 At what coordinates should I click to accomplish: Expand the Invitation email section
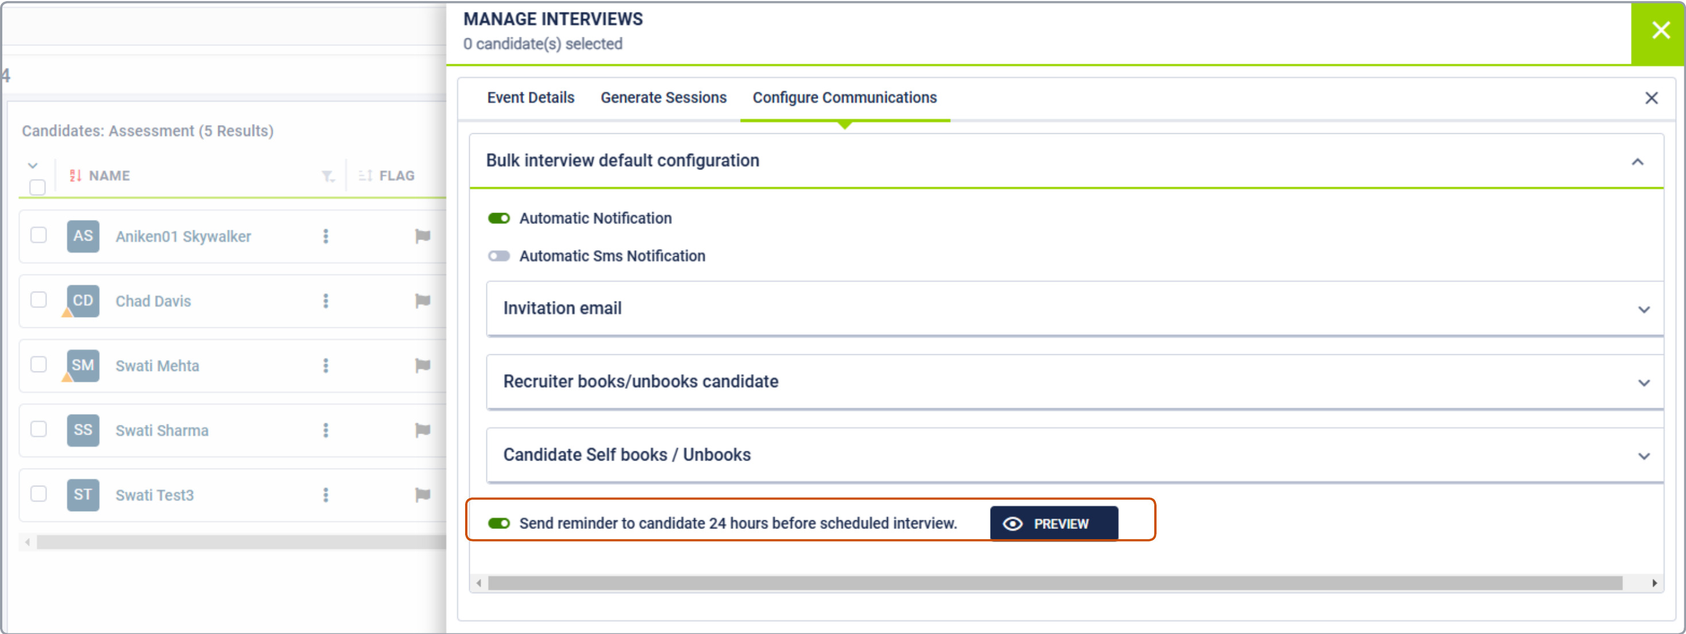[x=1643, y=309]
